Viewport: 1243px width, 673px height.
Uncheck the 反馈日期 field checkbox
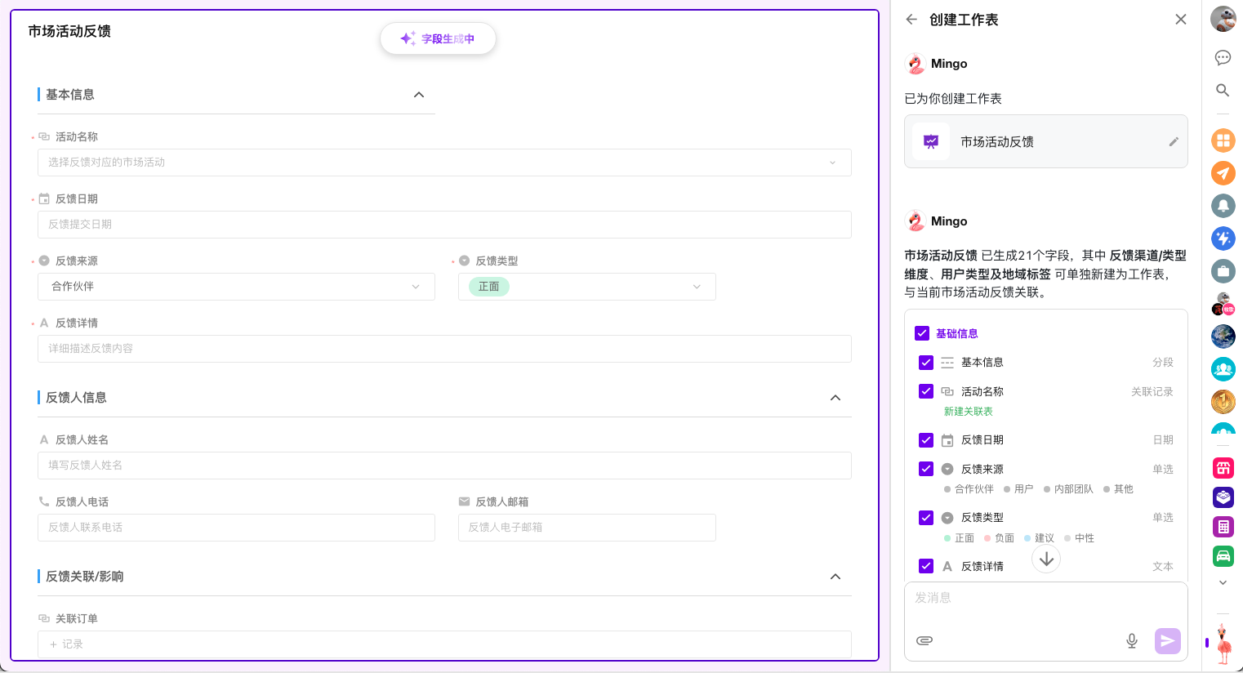click(x=926, y=440)
